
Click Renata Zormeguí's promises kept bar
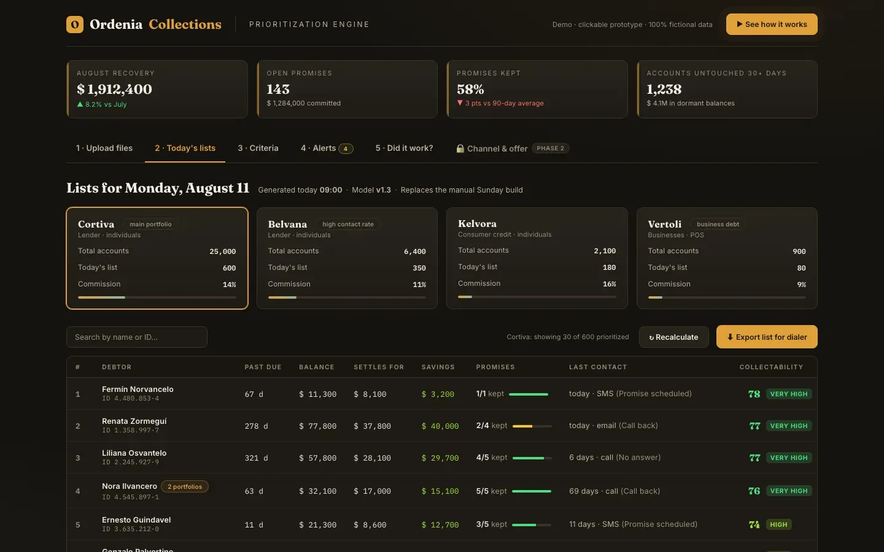coord(532,426)
